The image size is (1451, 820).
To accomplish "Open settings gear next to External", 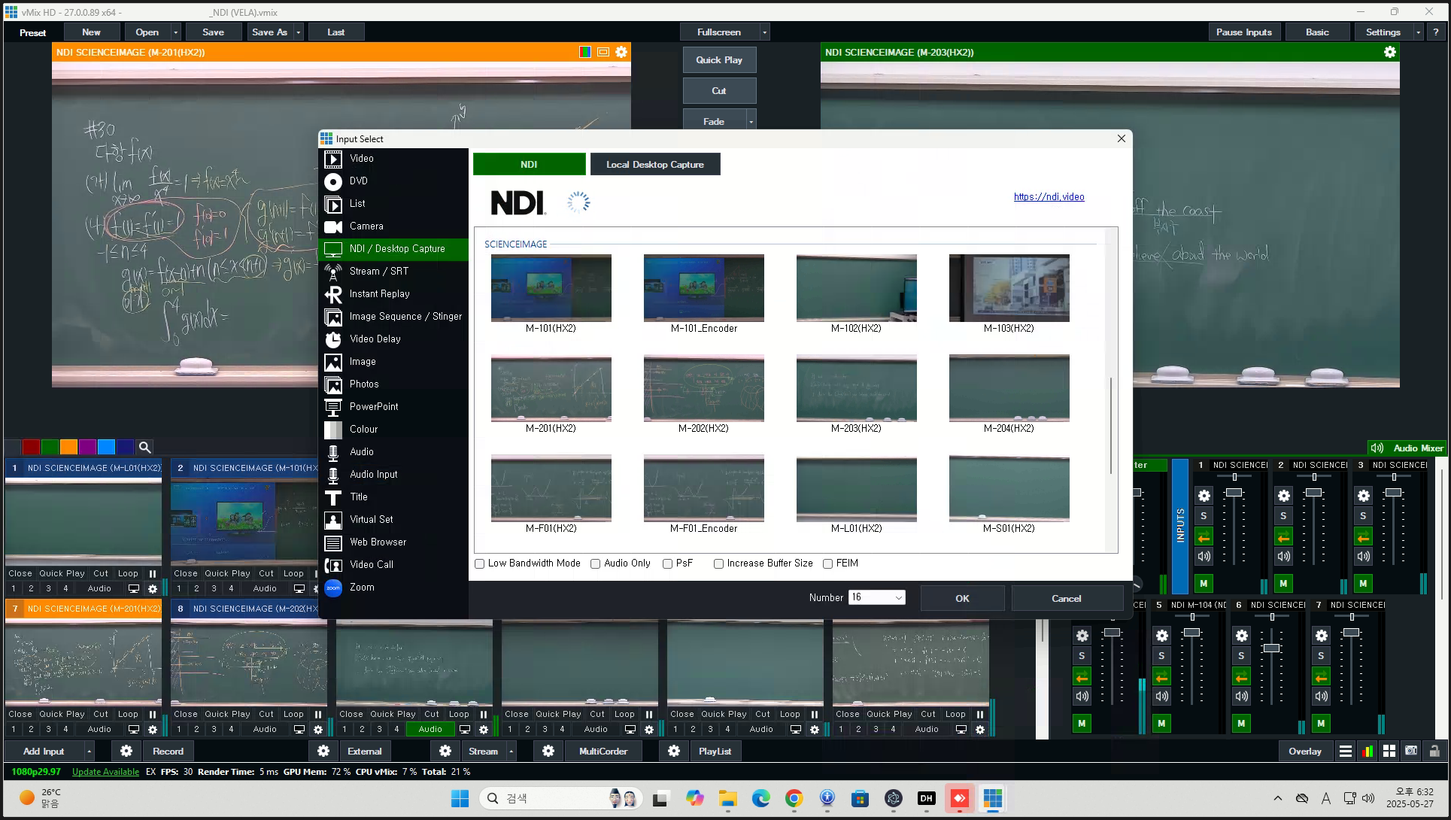I will 323,751.
